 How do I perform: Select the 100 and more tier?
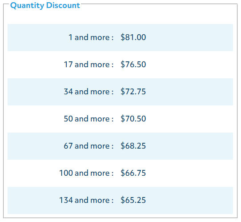86,173
